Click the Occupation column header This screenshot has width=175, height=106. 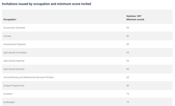click(x=10, y=20)
